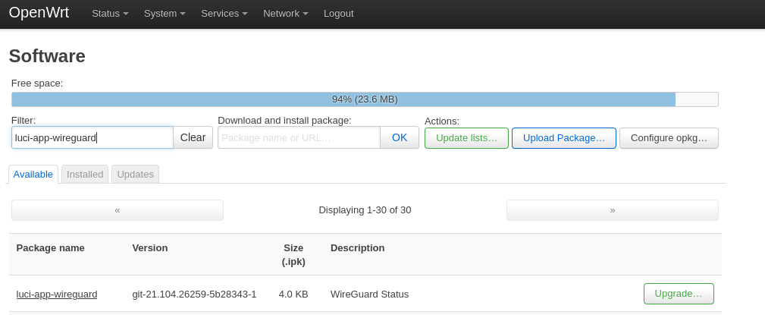The width and height of the screenshot is (765, 315).
Task: Click the Description column header
Action: (357, 248)
